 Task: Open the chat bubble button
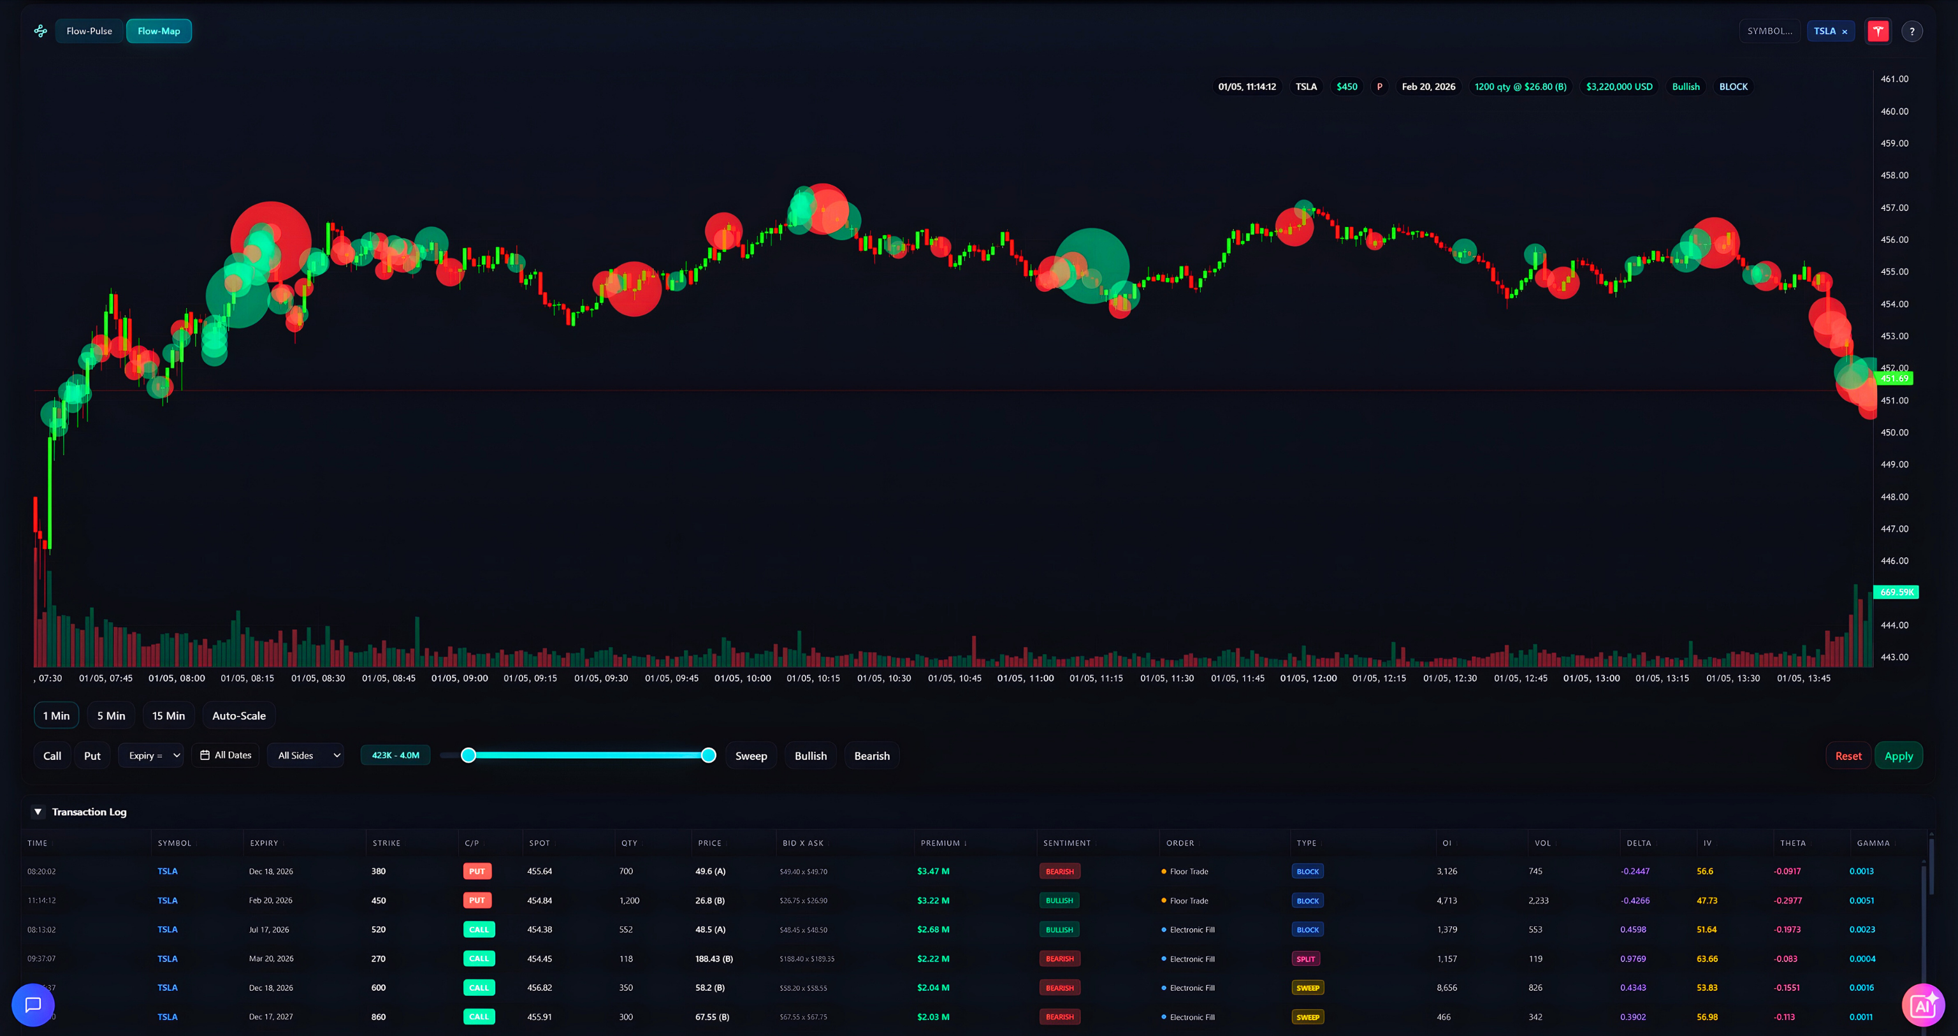33,1005
